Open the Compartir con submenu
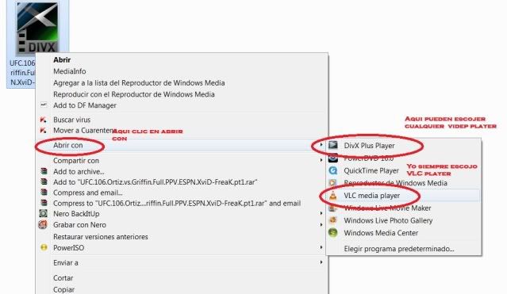507x294 pixels. click(76, 161)
